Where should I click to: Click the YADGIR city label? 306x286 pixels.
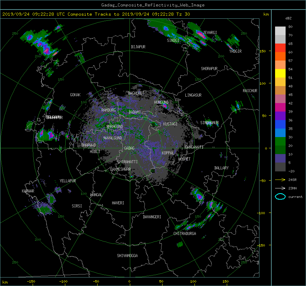coord(235,51)
